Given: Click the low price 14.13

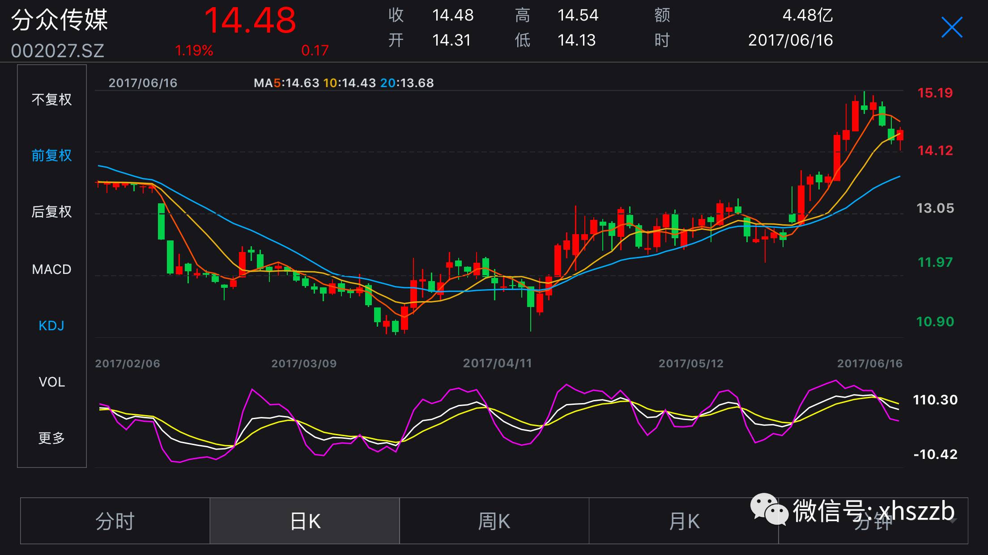Looking at the screenshot, I should pos(576,40).
